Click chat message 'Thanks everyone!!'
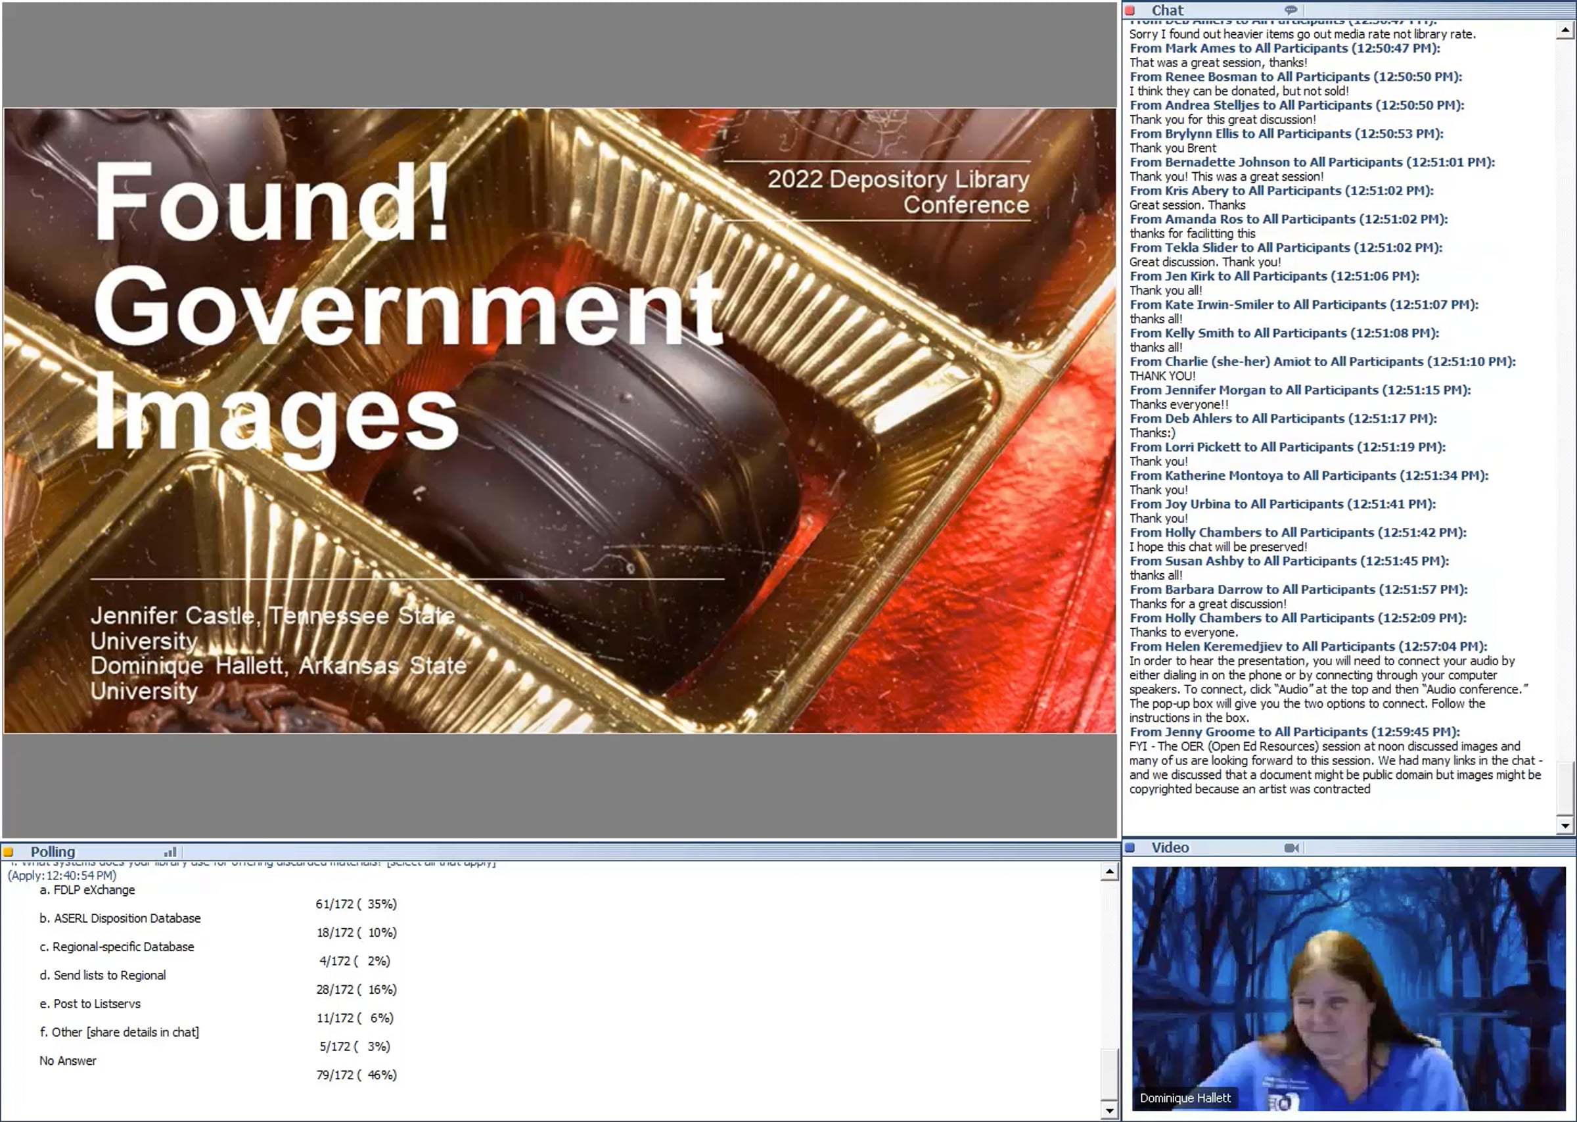The width and height of the screenshot is (1577, 1122). click(1179, 404)
